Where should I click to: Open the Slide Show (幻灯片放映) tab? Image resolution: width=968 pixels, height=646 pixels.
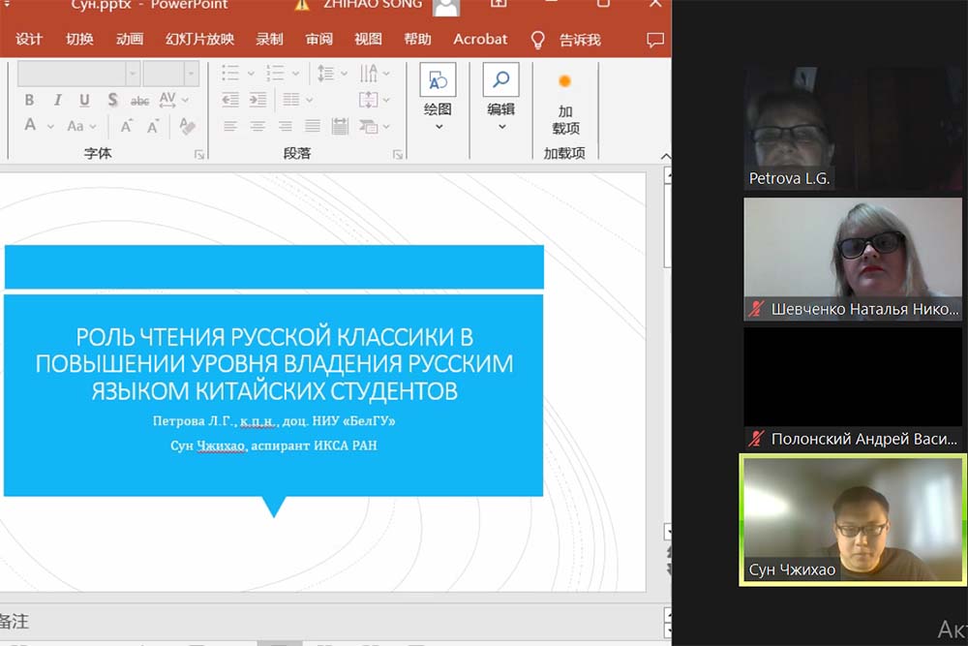click(199, 40)
